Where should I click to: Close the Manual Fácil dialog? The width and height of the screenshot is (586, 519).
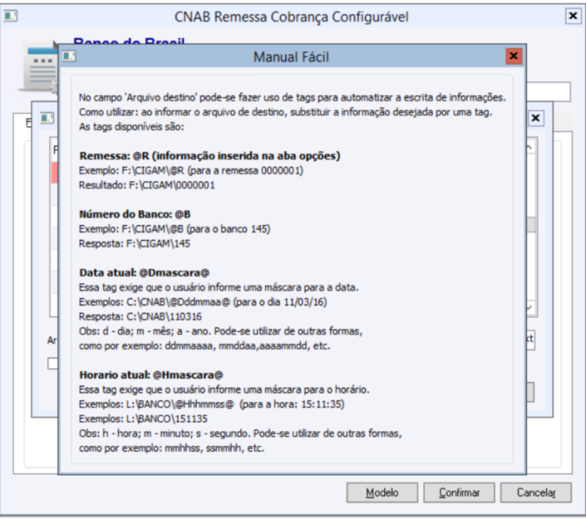(x=514, y=56)
